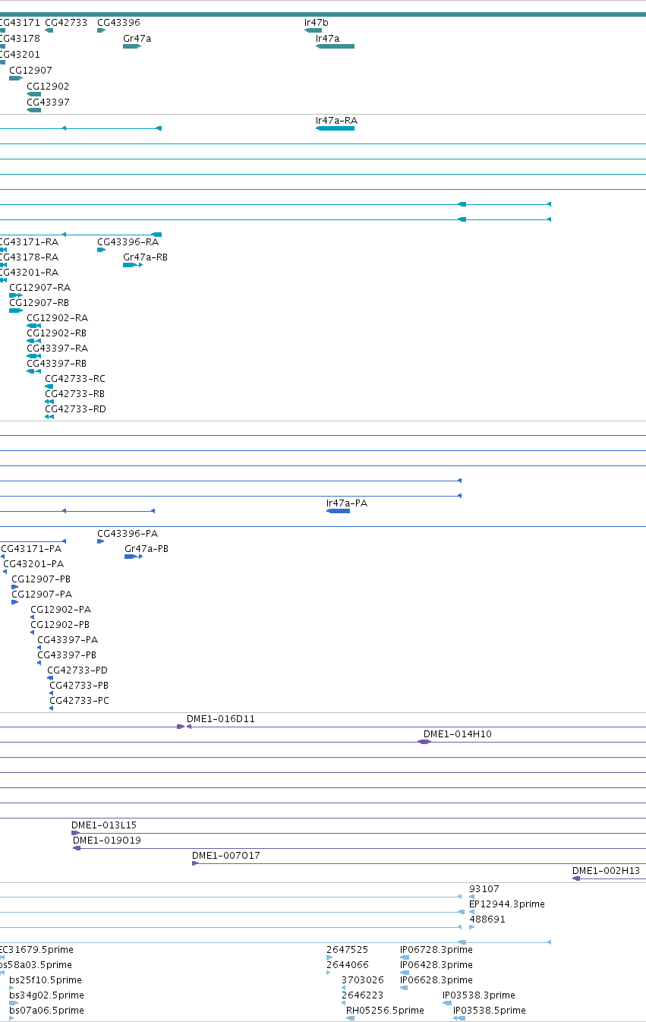The height and width of the screenshot is (1022, 646).
Task: Select transcript CG42733-RB
Action: point(74,393)
